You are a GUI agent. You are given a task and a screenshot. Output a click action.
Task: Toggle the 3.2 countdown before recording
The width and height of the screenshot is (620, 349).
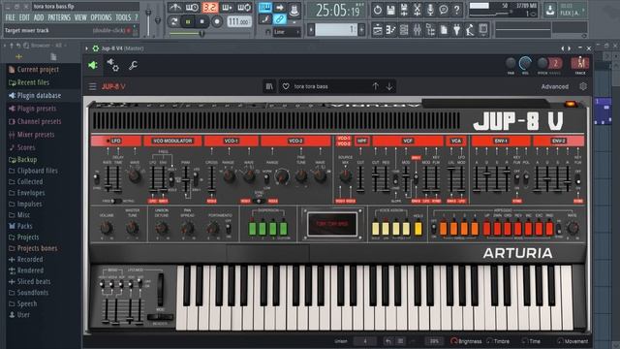210,8
